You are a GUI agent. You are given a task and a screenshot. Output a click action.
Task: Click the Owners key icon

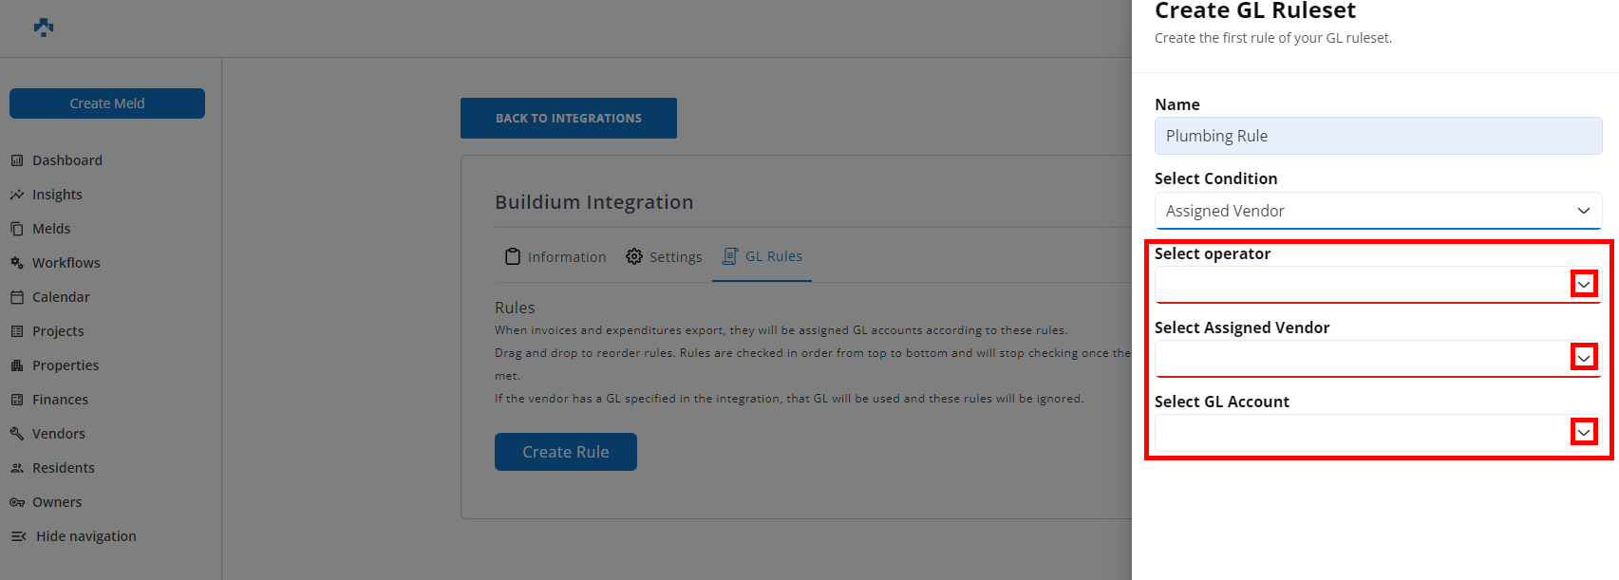click(17, 502)
